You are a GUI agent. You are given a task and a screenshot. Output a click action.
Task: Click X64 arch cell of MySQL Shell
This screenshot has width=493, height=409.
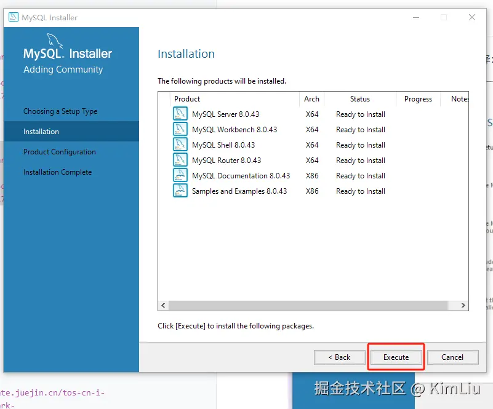coord(312,145)
